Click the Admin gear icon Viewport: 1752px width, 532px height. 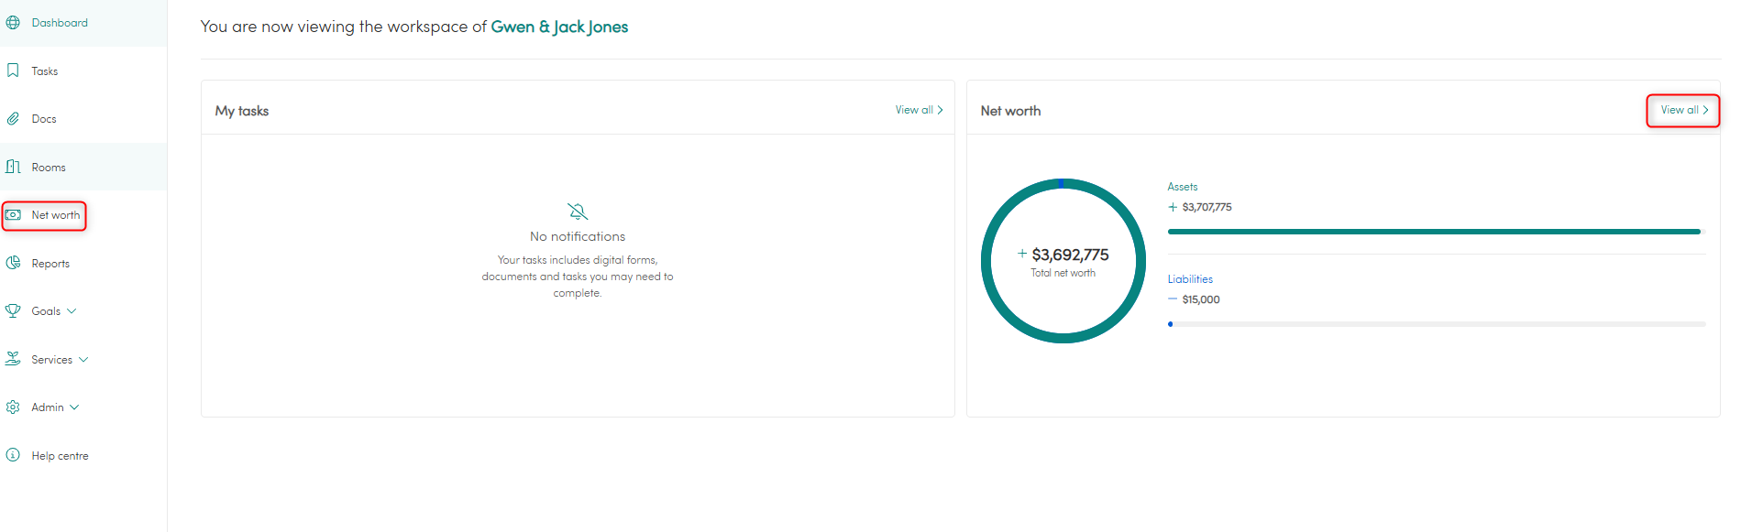[x=13, y=407]
